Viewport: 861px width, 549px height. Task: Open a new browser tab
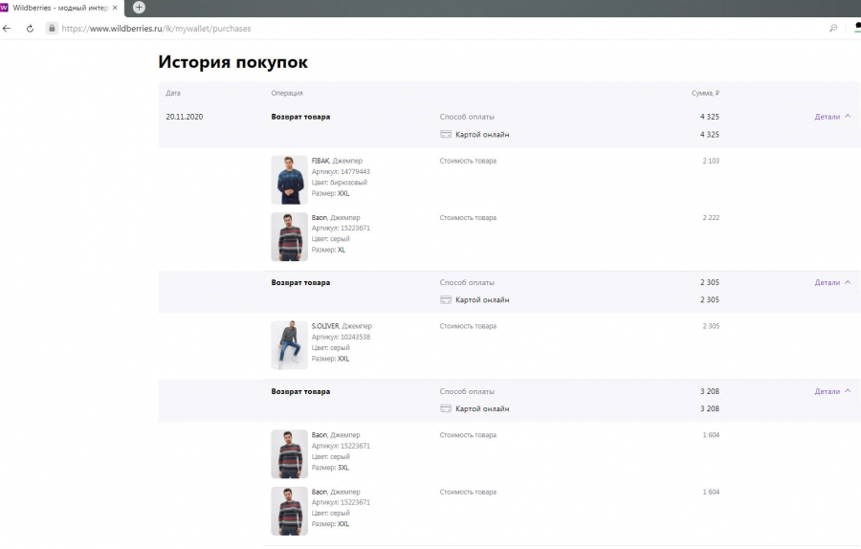pos(139,7)
